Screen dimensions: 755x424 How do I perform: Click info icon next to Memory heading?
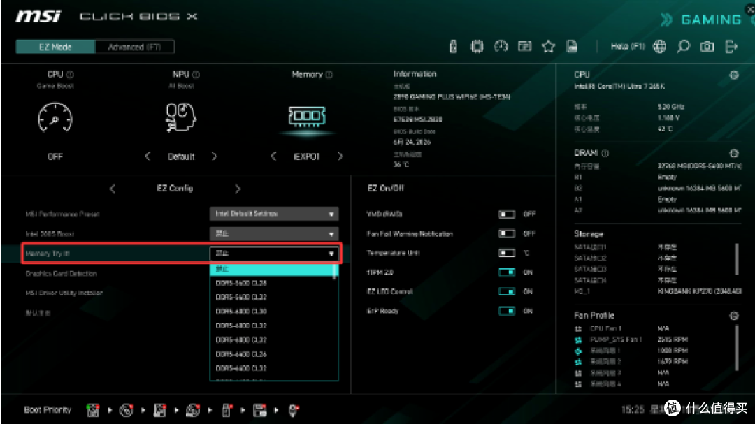click(x=329, y=75)
